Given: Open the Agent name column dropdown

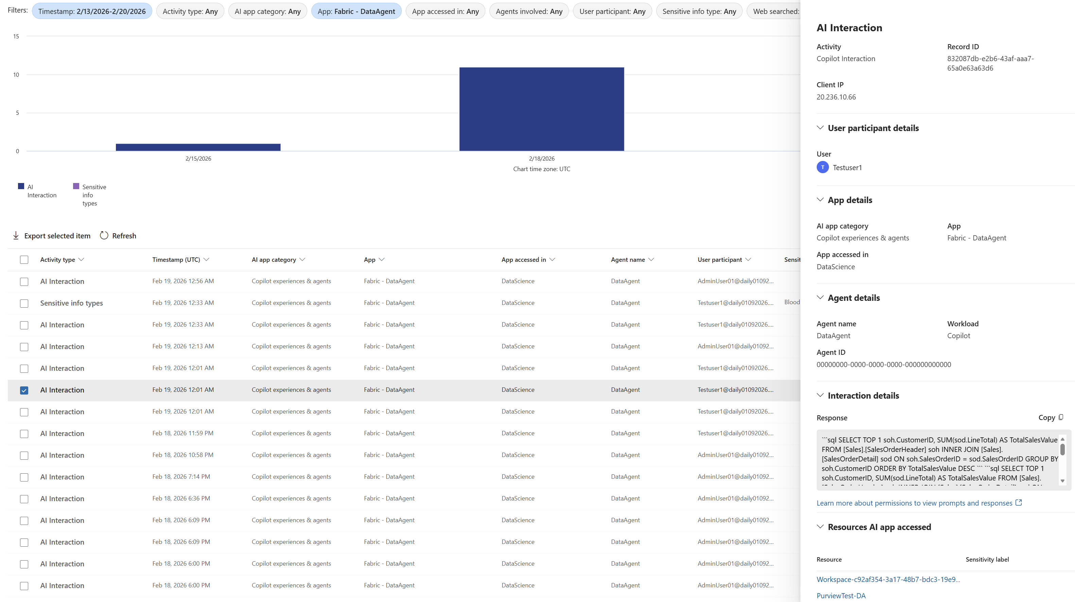Looking at the screenshot, I should click(632, 259).
